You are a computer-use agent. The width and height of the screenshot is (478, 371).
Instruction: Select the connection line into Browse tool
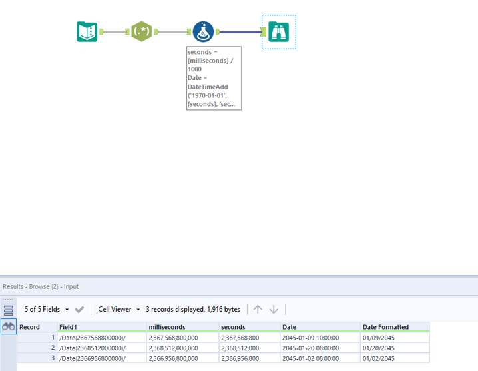pos(240,31)
